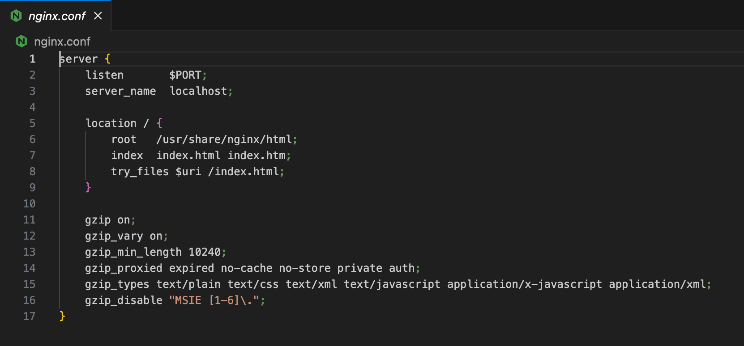Screen dimensions: 744x346
Task: Click the word localhost on line 3
Action: click(198, 91)
